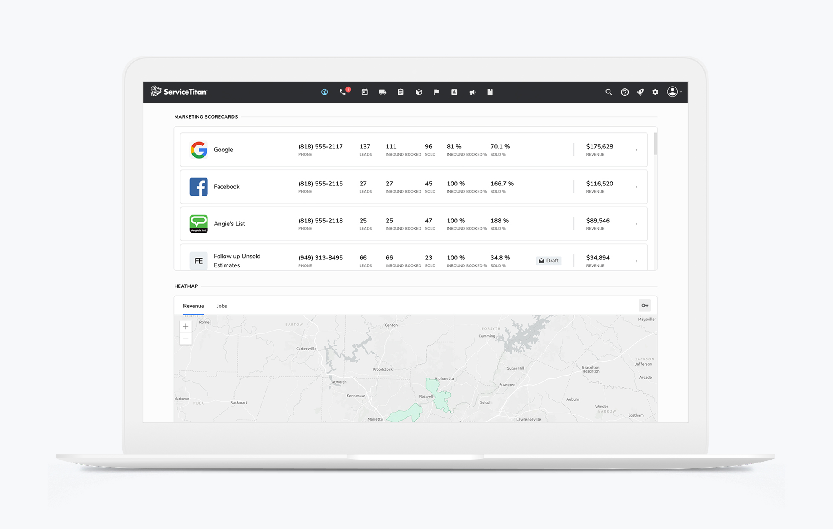
Task: Toggle the heatmap legend key icon
Action: [x=645, y=305]
